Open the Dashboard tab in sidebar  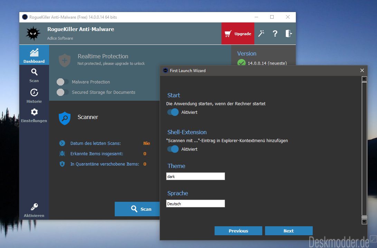coord(34,55)
